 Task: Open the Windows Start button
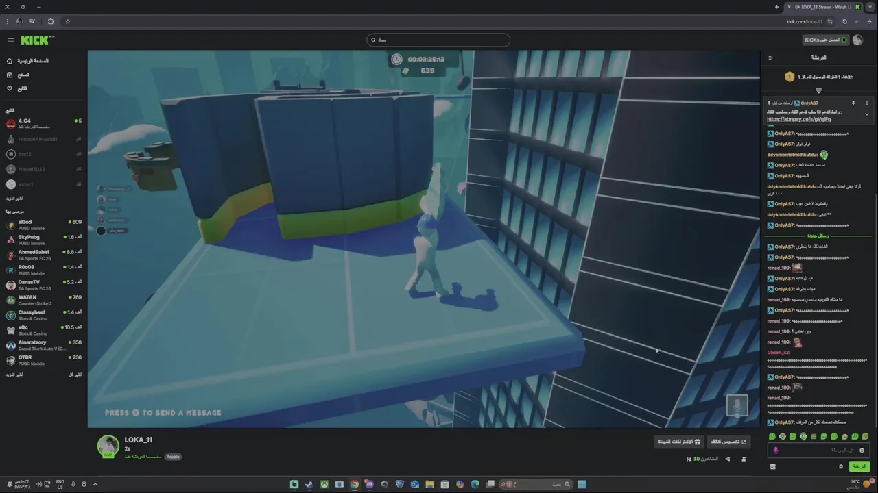pyautogui.click(x=582, y=484)
